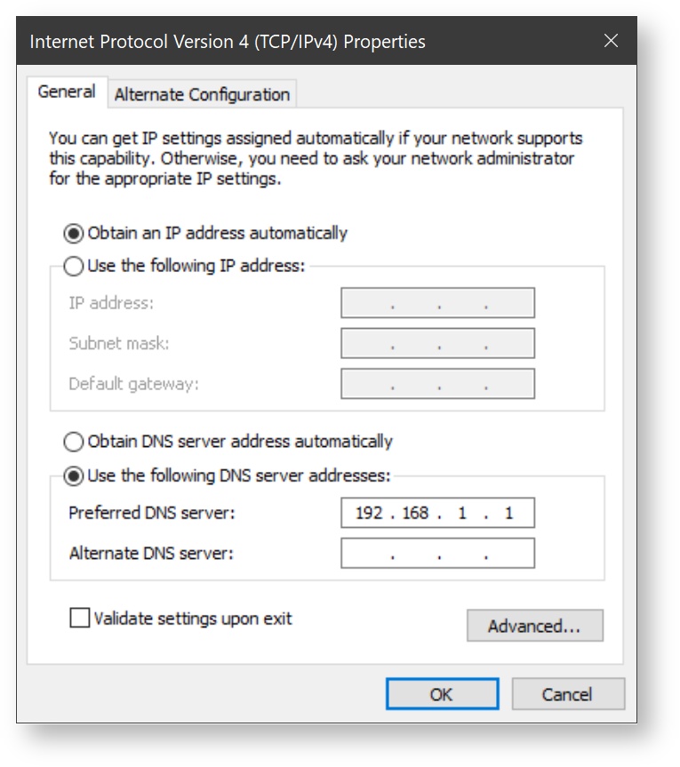The height and width of the screenshot is (767, 680).
Task: Open the Alternate Configuration tab
Action: point(202,94)
